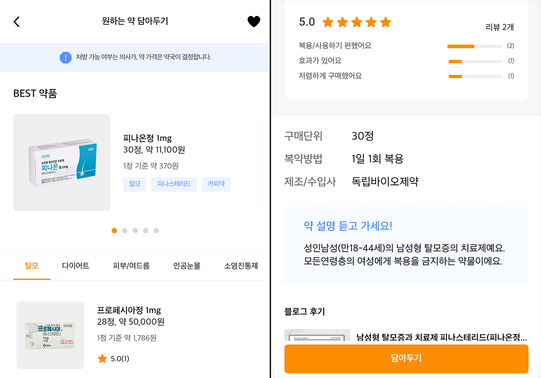The width and height of the screenshot is (541, 378).
Task: Click the star icon on 프로페시아정 rating
Action: click(x=102, y=358)
